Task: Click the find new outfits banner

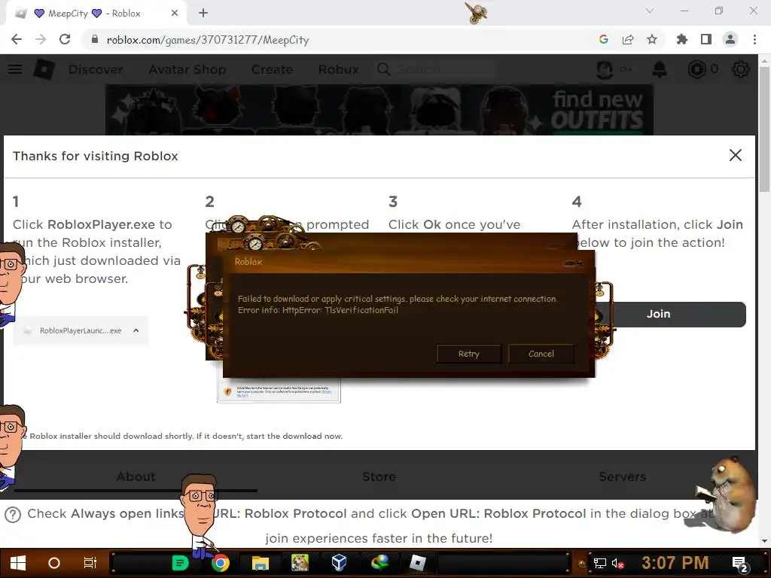Action: click(379, 110)
